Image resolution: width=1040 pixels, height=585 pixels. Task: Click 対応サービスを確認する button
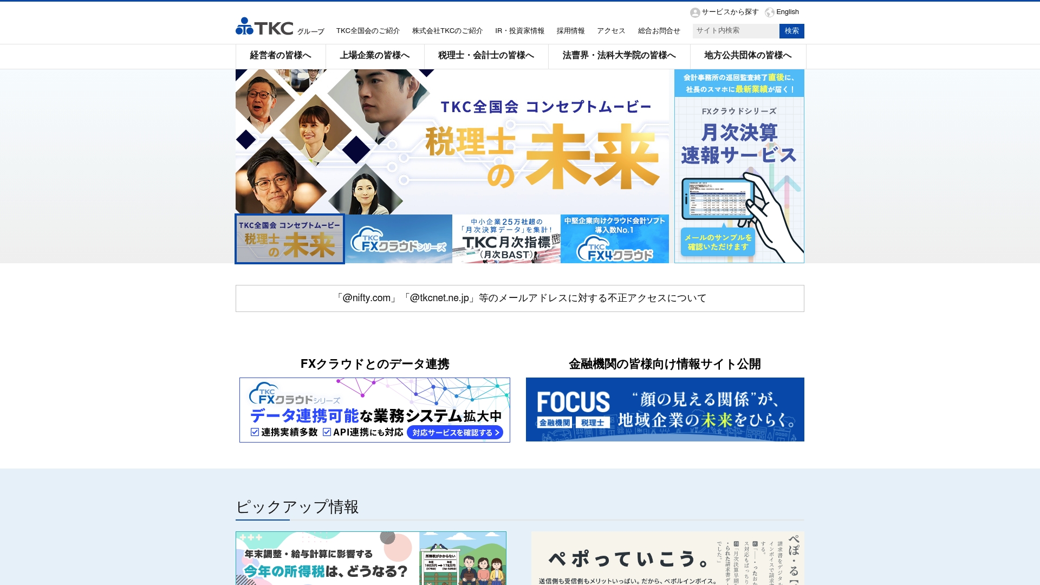pos(455,432)
